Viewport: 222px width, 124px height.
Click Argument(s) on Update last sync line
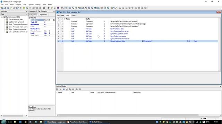pos(147,41)
